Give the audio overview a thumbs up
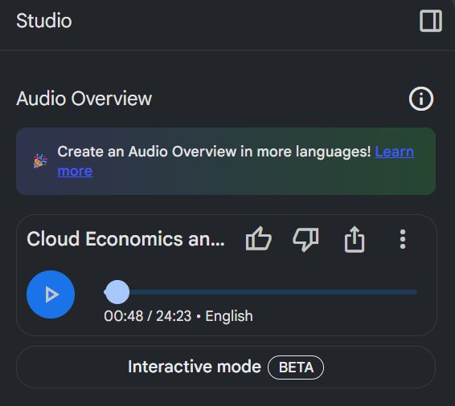This screenshot has height=406, width=455. click(259, 239)
